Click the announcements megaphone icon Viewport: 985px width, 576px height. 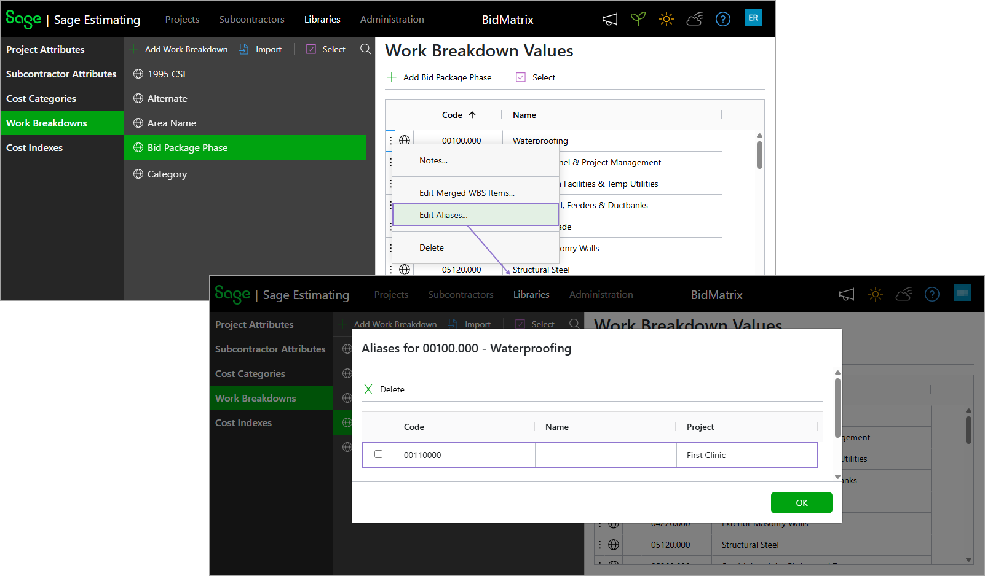click(x=609, y=19)
